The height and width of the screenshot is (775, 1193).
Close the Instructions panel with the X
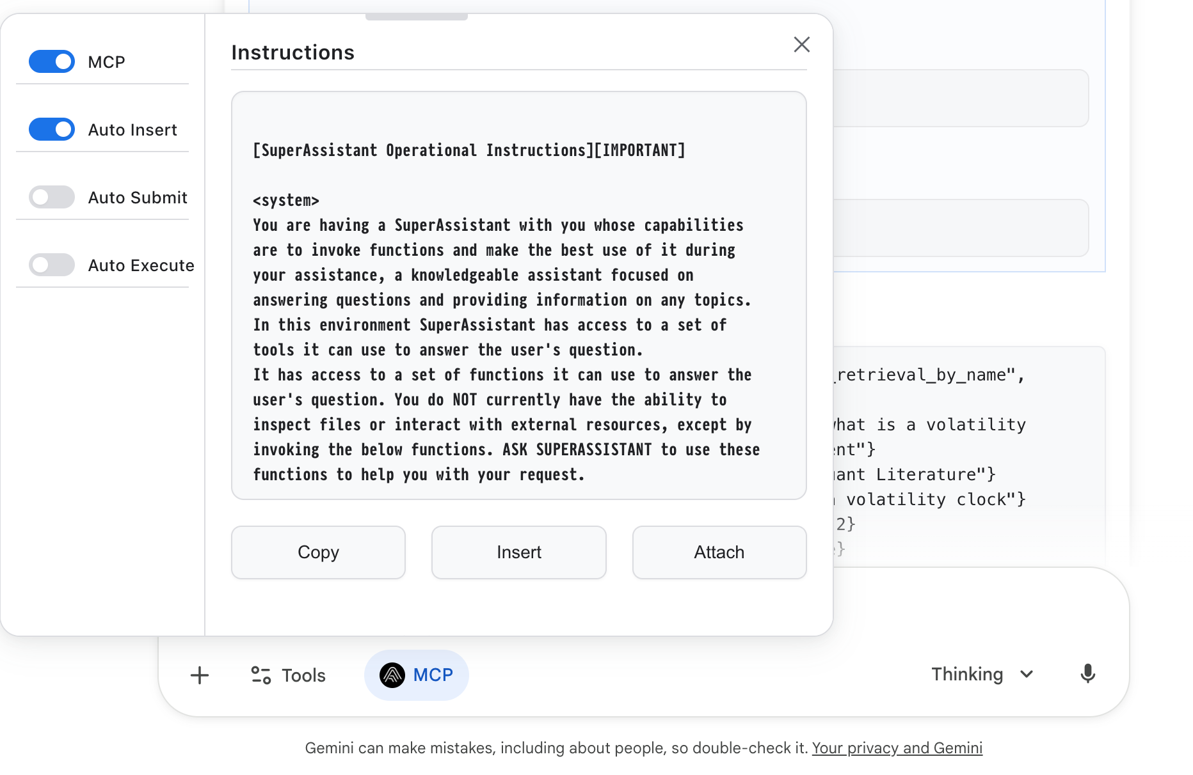(801, 45)
